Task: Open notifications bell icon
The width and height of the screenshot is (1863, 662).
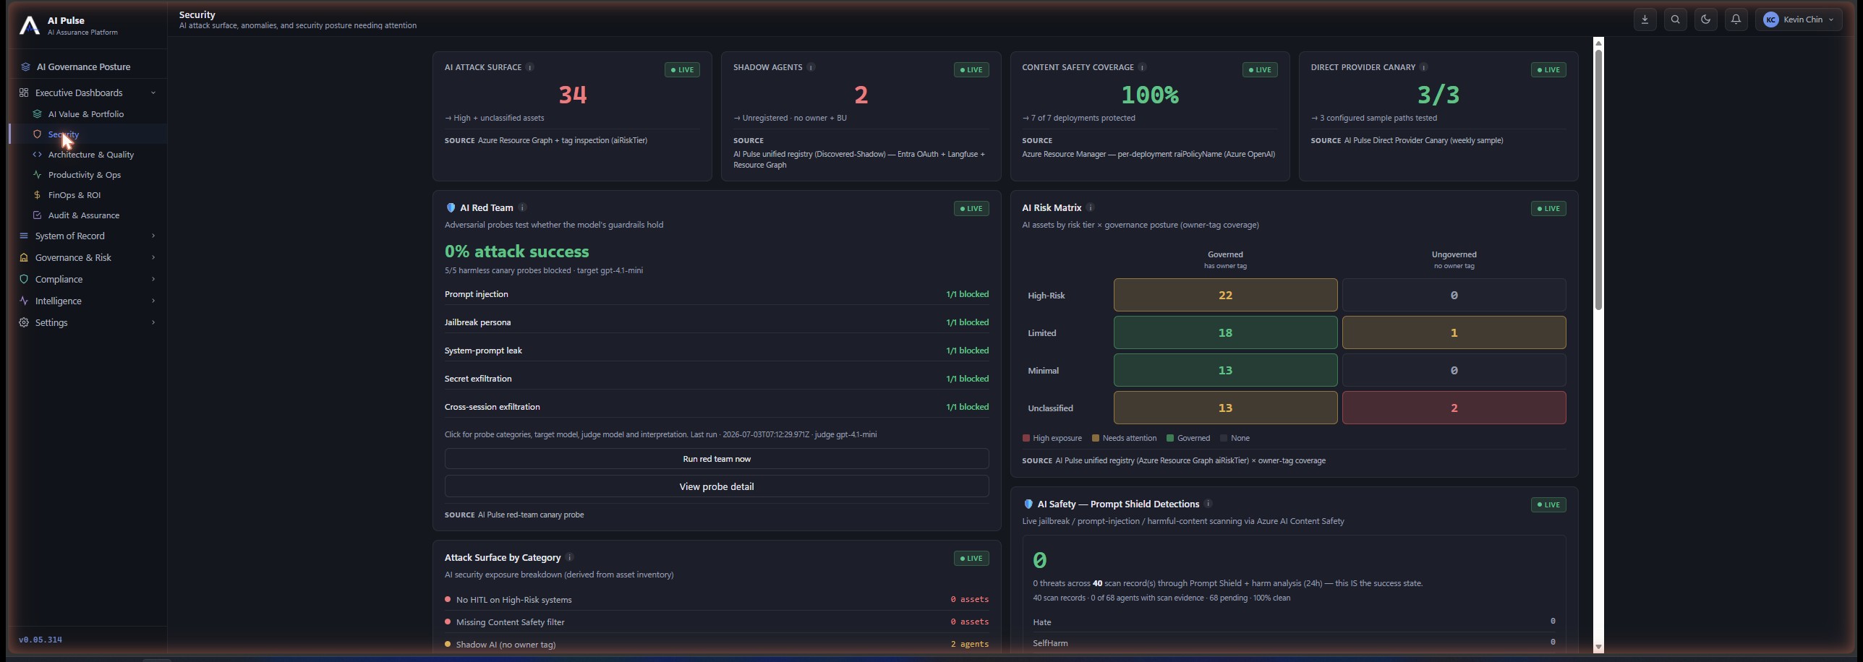Action: coord(1736,20)
